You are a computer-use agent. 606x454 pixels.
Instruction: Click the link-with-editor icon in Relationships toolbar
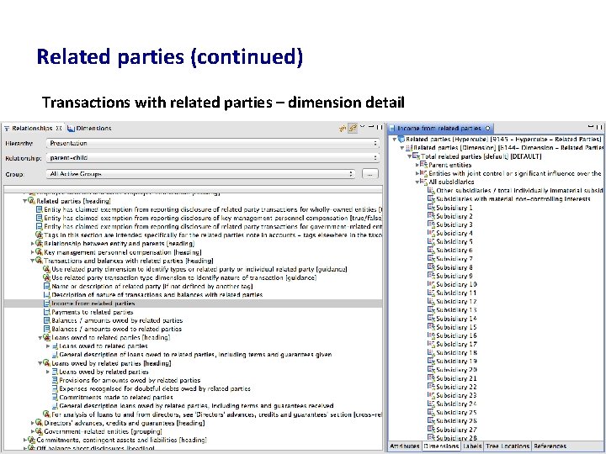(x=353, y=128)
